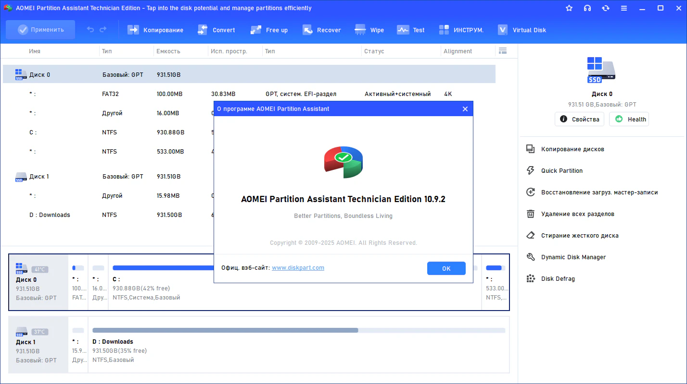Click the star favorites icon in title bar
Viewport: 687px width, 384px height.
[x=569, y=8]
